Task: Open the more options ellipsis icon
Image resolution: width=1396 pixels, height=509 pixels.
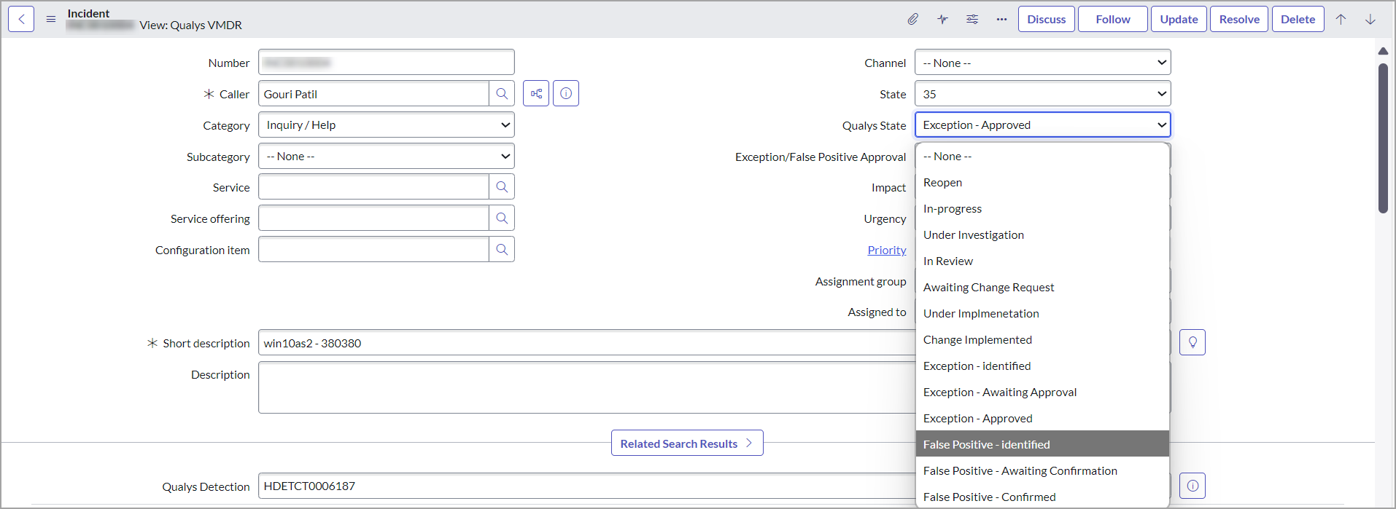Action: click(1001, 20)
